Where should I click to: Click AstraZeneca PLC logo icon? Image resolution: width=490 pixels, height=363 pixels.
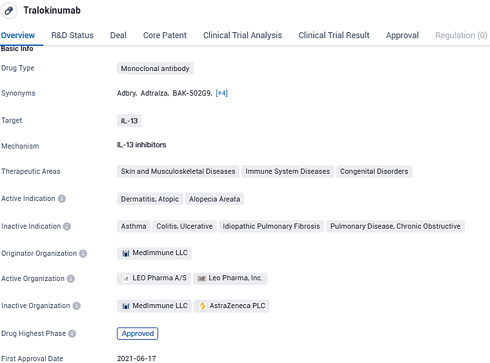203,306
